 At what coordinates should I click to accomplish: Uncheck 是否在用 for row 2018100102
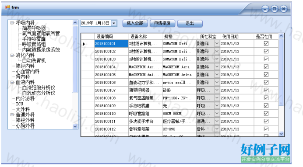(x=266, y=51)
